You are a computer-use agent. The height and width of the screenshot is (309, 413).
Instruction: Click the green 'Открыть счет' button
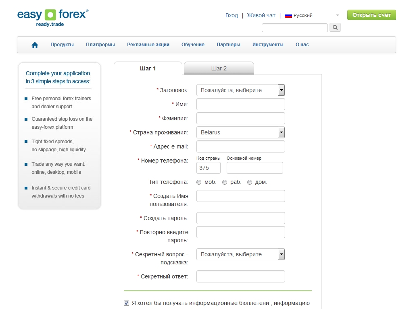click(371, 15)
